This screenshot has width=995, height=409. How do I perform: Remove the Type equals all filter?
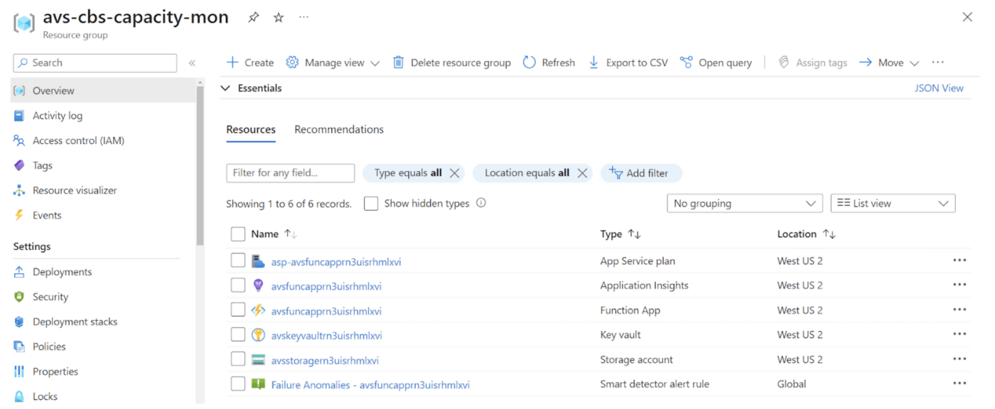tap(455, 173)
